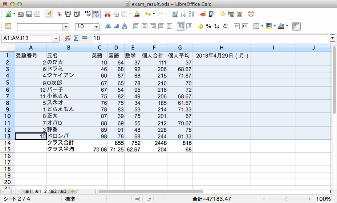Viewport: 337px width, 203px height.
Task: Merge and center the cells
Action: pos(169,26)
